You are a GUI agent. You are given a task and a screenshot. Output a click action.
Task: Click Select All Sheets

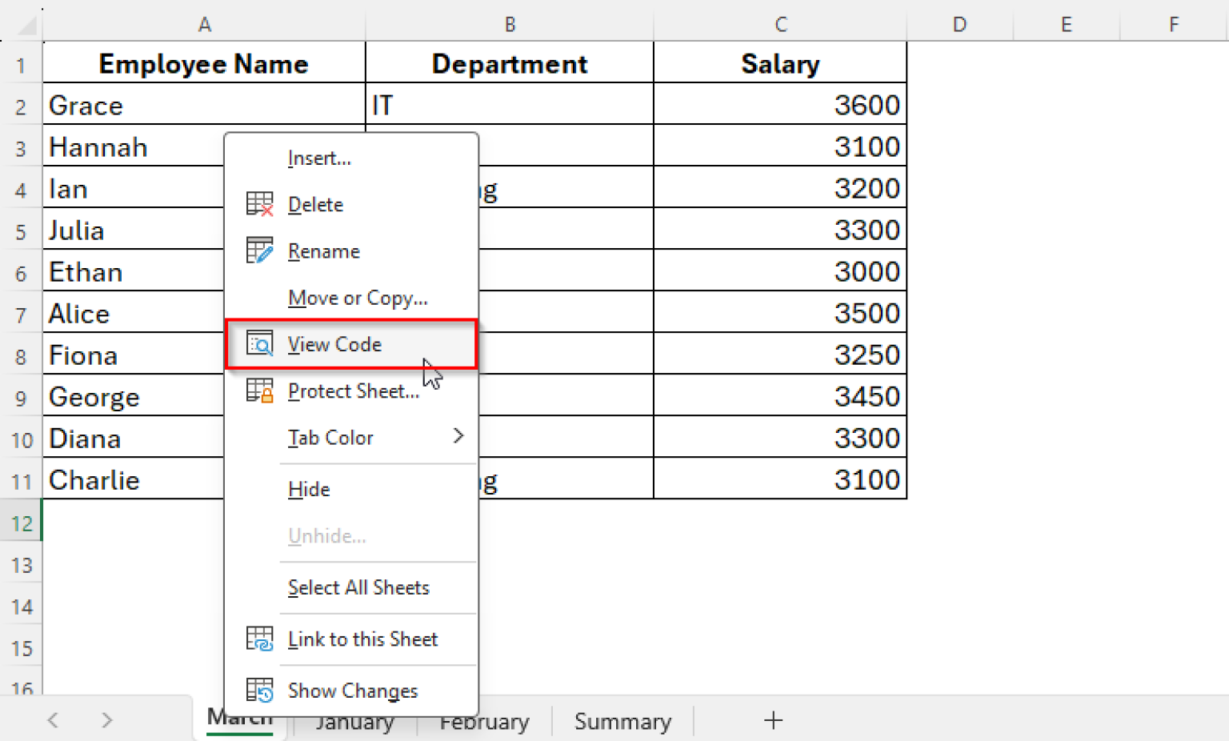pyautogui.click(x=358, y=587)
